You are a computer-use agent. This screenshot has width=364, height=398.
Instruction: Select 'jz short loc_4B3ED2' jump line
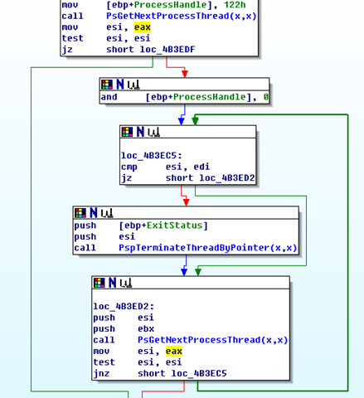pos(188,178)
